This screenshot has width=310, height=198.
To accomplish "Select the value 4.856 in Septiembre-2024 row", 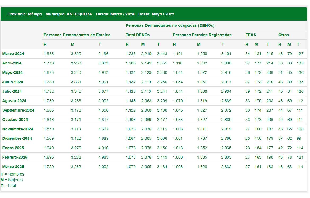I will [103, 110].
